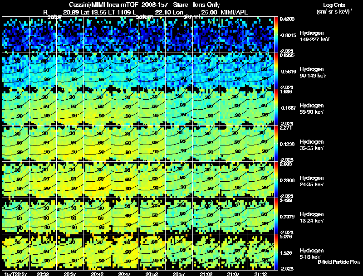This screenshot has width=363, height=276.
Task: Click the 20:47 time axis label
Action: pyautogui.click(x=124, y=274)
